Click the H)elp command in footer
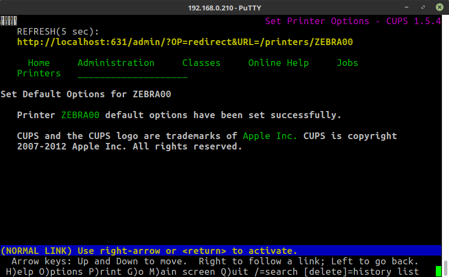The width and height of the screenshot is (449, 277). pyautogui.click(x=17, y=272)
